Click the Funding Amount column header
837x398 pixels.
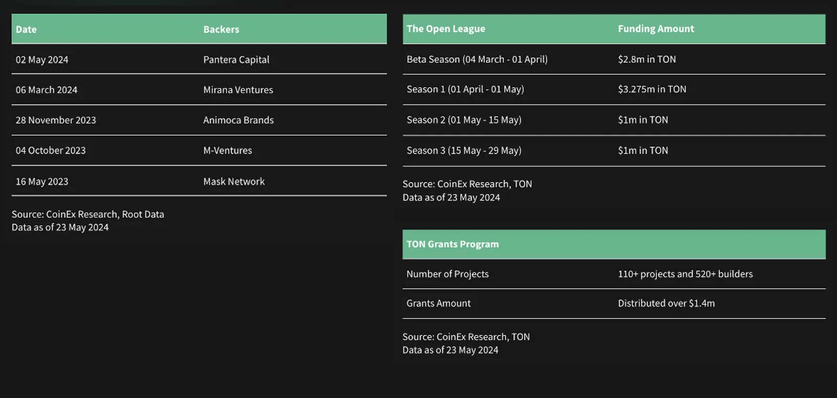[x=656, y=29]
